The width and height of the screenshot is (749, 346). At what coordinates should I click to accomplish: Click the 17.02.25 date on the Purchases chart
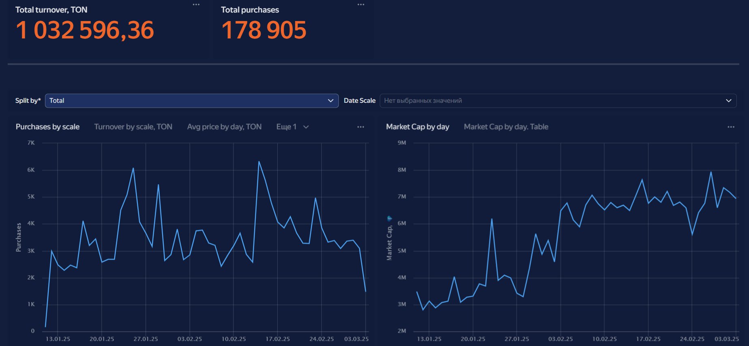click(x=278, y=339)
